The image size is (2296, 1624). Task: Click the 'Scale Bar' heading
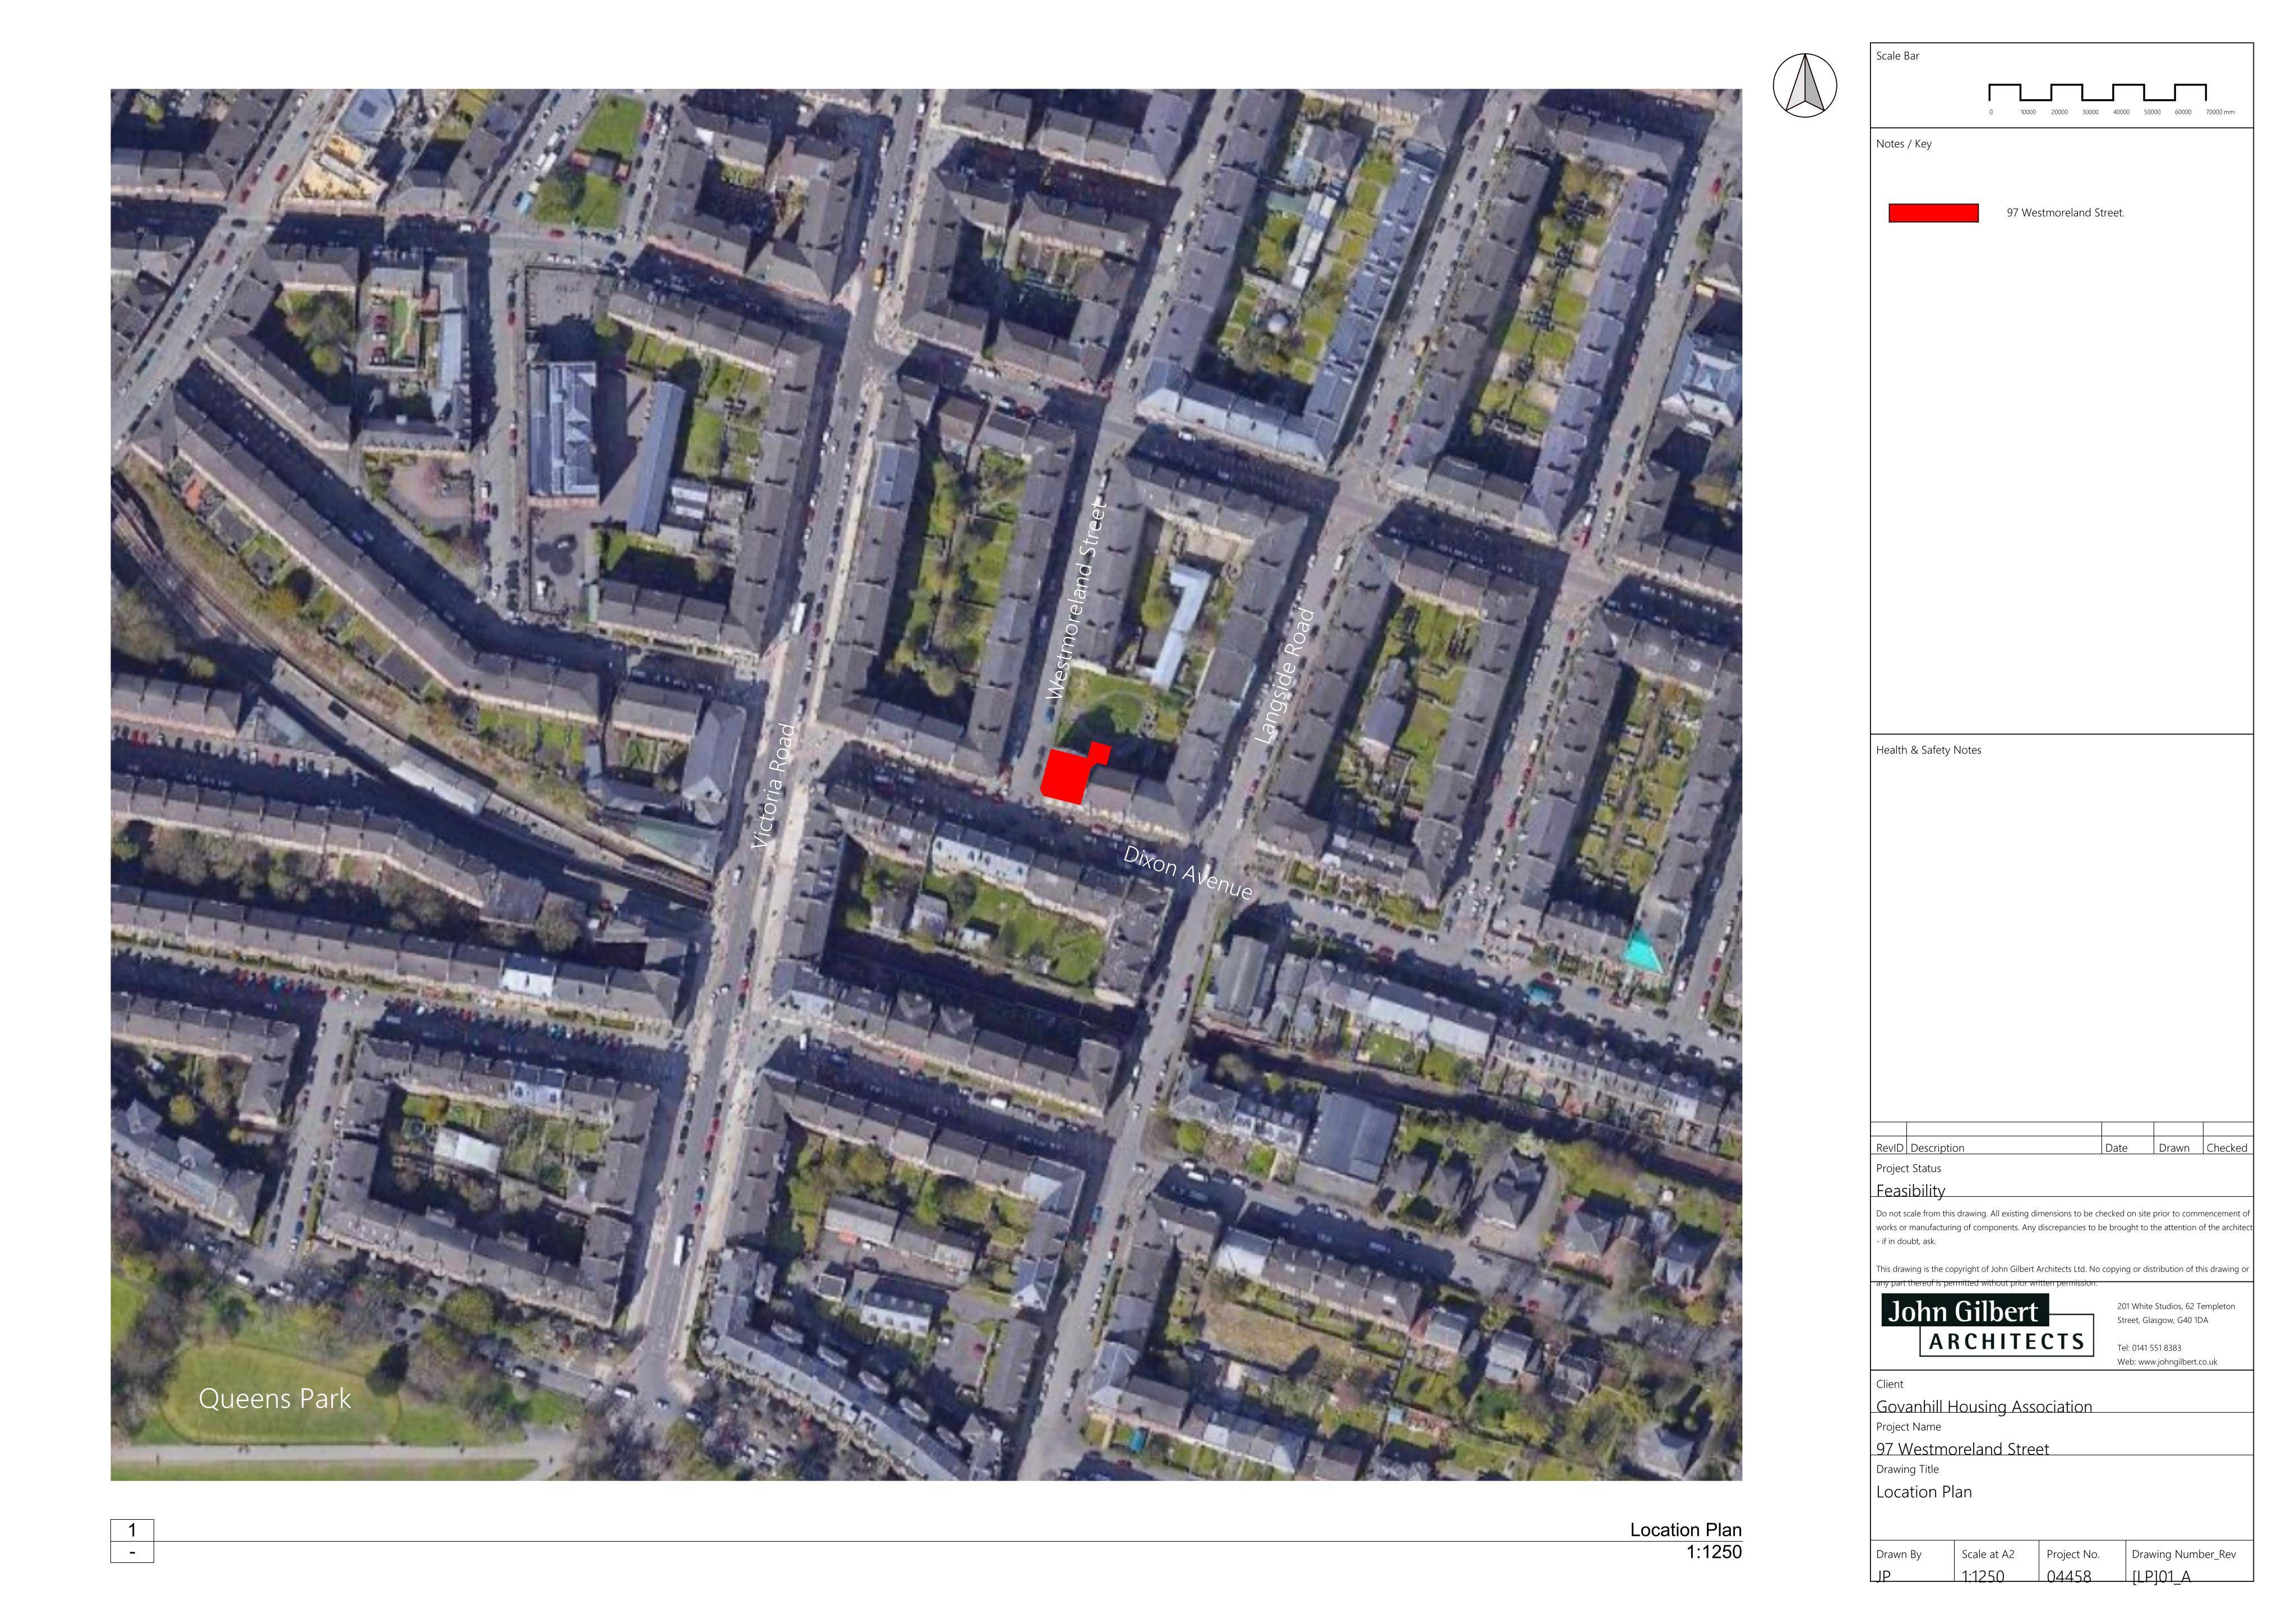tap(1897, 56)
